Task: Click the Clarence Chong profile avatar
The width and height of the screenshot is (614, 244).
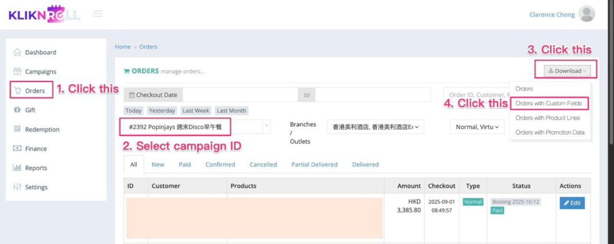Action: pyautogui.click(x=587, y=14)
